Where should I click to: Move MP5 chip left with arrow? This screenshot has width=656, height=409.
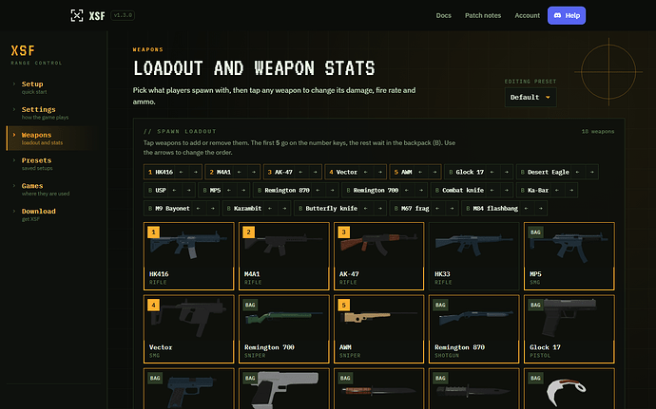pyautogui.click(x=229, y=190)
